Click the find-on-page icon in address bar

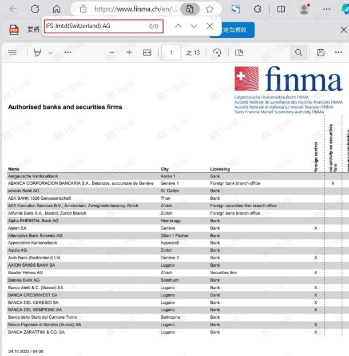(x=190, y=9)
